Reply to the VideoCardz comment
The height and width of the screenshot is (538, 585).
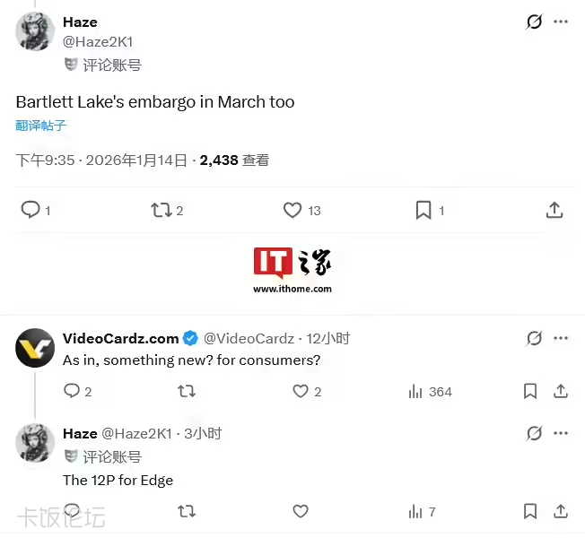(72, 391)
